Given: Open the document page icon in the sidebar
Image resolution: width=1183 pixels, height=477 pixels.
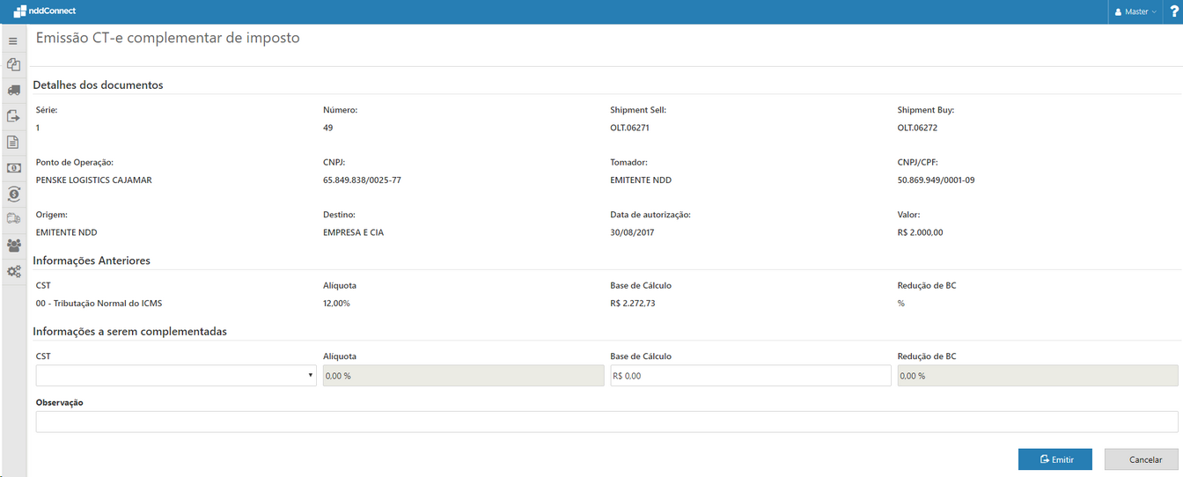Looking at the screenshot, I should pos(13,142).
